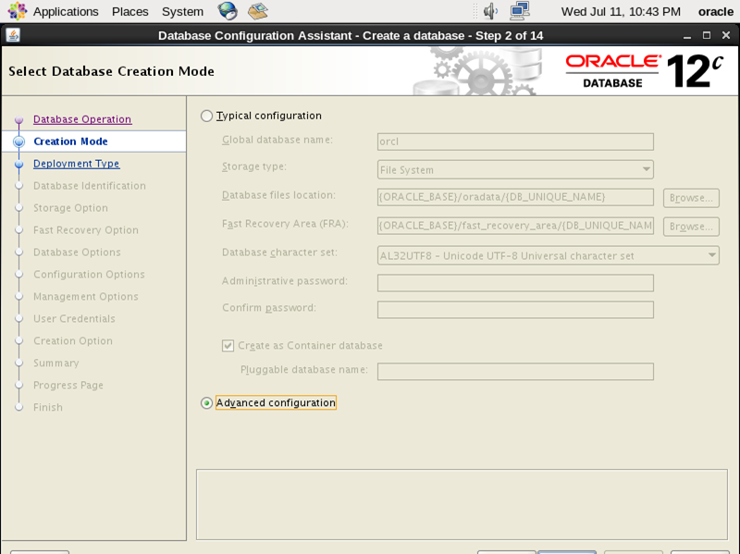
Task: Click the Creation Mode step bullet icon
Action: click(18, 142)
